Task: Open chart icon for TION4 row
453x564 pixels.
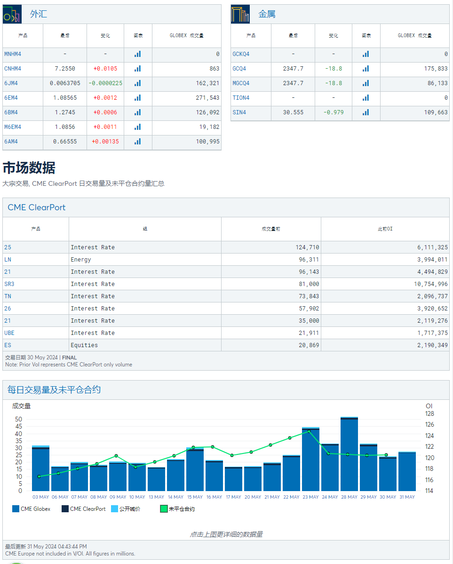Action: pos(366,98)
